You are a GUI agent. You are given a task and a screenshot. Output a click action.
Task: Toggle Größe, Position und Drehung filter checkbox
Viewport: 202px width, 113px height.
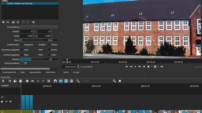[4, 4]
